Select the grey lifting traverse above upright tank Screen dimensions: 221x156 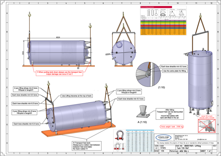(x=200, y=34)
